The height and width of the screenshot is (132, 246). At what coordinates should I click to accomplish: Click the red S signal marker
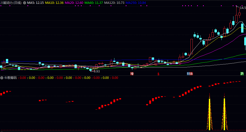pyautogui.click(x=158, y=74)
